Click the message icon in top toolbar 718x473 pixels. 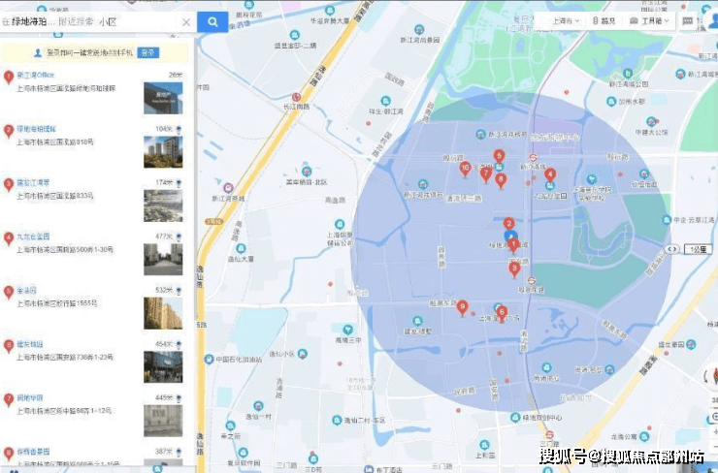687,21
